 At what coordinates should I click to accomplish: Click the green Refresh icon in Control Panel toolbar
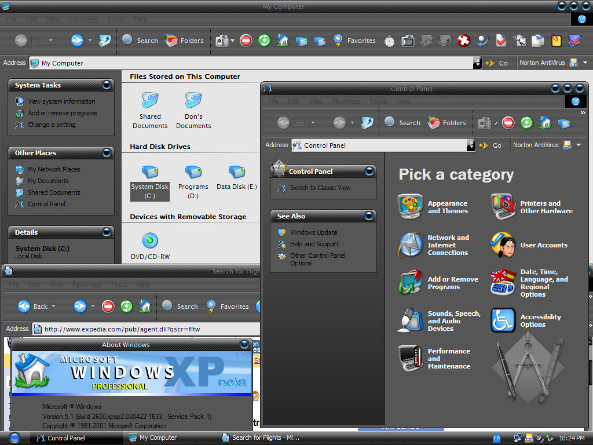point(527,123)
